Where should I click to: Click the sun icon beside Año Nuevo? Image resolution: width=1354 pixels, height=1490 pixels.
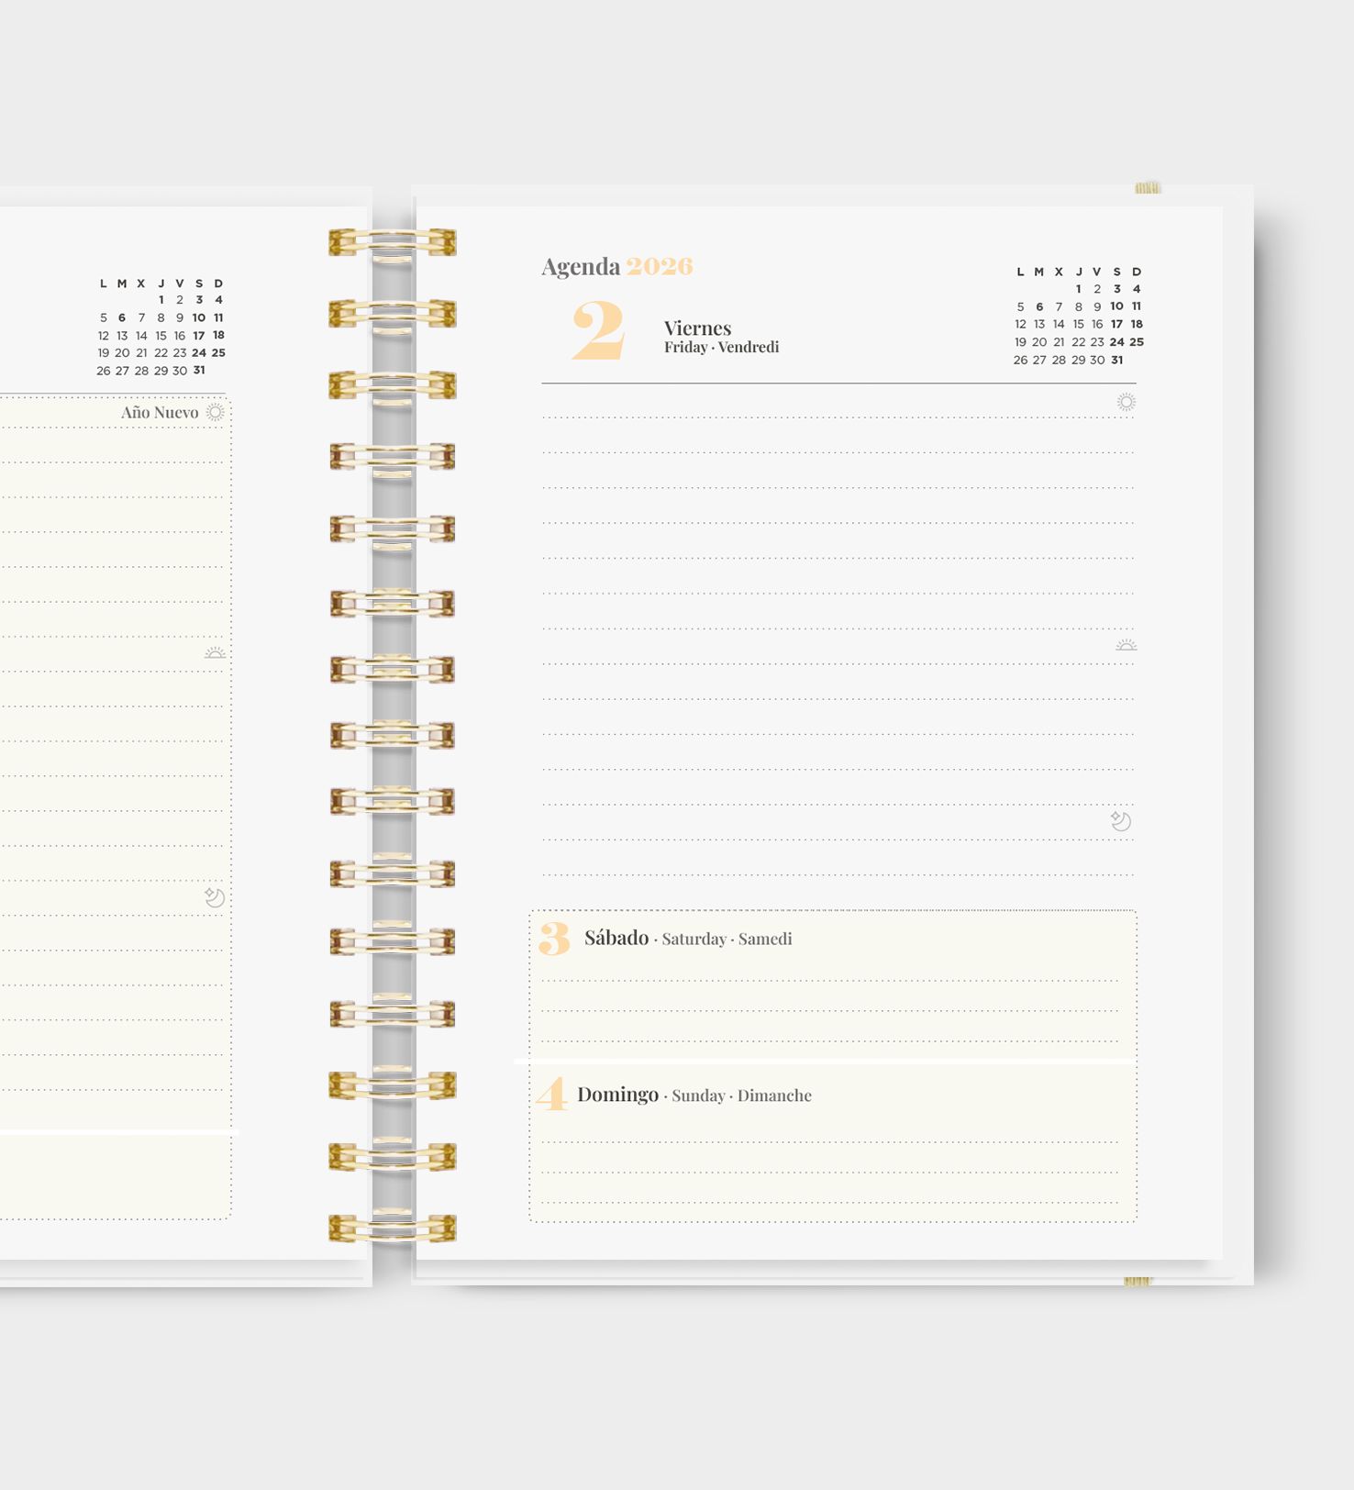click(215, 412)
